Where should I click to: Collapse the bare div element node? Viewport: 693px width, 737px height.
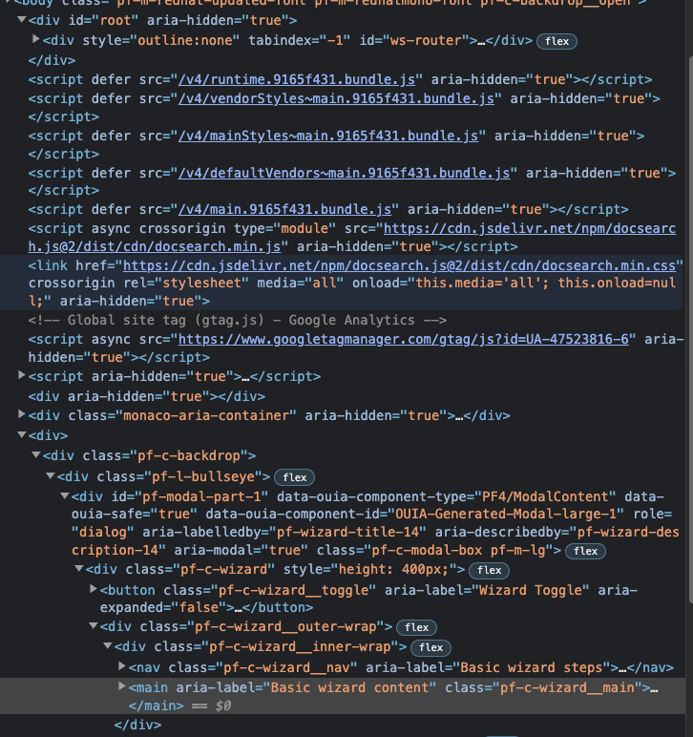click(x=21, y=434)
